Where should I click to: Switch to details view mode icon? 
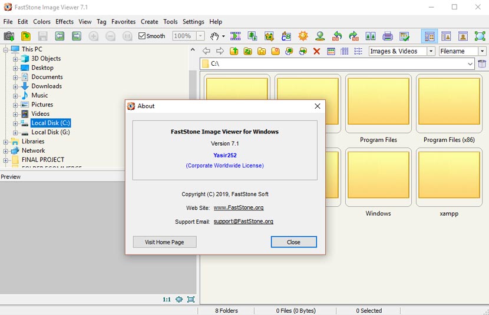tap(344, 51)
